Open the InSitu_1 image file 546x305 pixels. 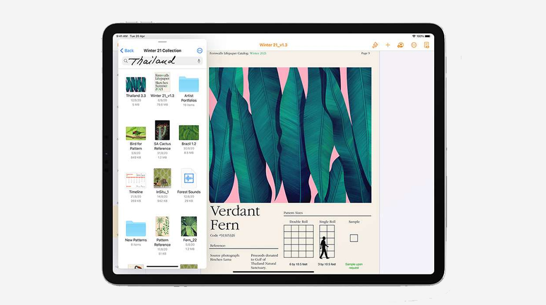[162, 178]
